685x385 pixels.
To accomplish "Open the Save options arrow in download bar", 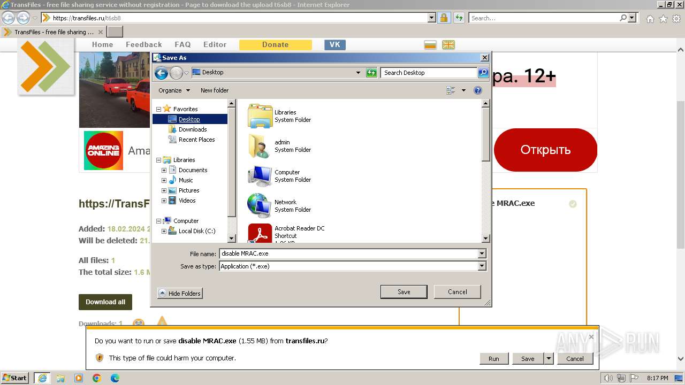I will 549,358.
